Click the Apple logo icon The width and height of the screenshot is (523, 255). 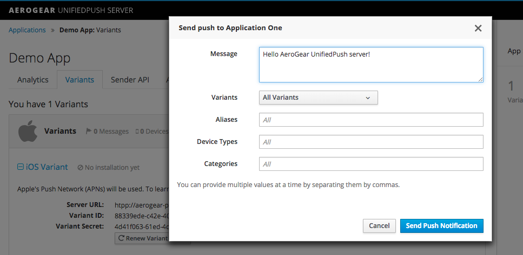[x=27, y=131]
